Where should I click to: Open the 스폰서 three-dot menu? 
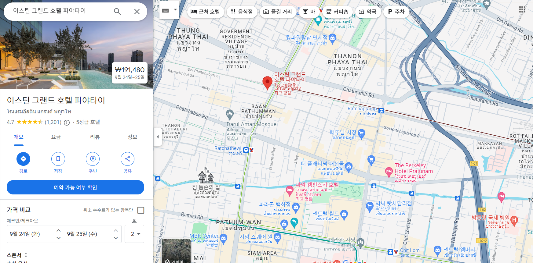pyautogui.click(x=26, y=255)
